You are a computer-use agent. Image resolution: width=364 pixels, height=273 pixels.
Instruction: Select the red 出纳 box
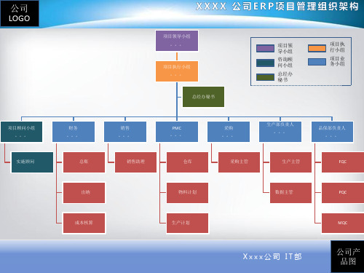(x=84, y=193)
